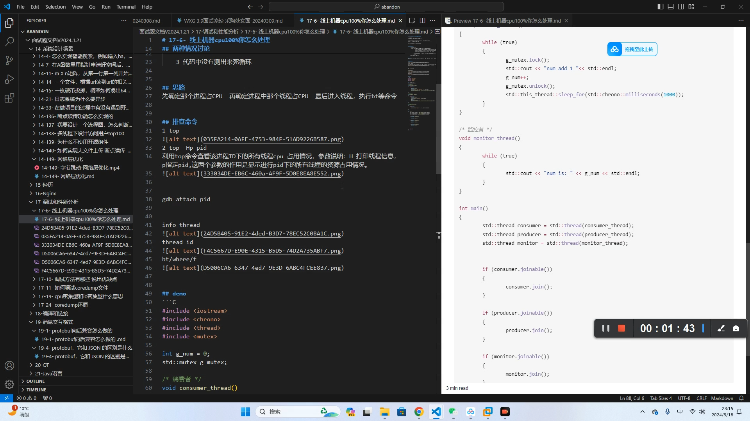Change UTF-8 encoding in status bar
The height and width of the screenshot is (421, 750).
pos(684,398)
